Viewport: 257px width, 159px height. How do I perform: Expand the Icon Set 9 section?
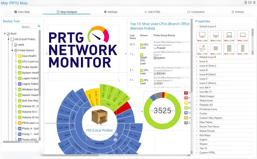(197, 88)
